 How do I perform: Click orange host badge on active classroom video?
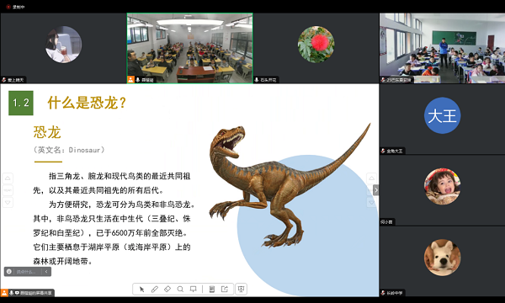pos(130,79)
